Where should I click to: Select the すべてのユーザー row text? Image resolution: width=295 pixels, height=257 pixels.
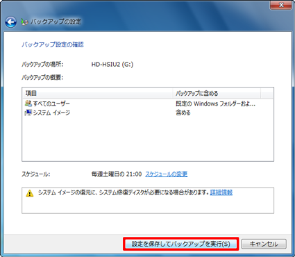click(51, 103)
